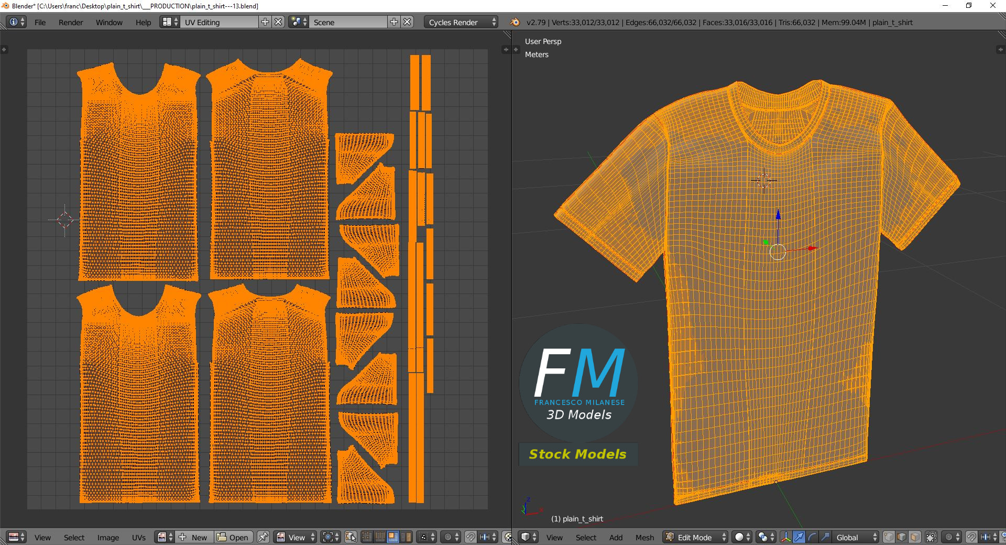1006x545 pixels.
Task: Open the File menu
Action: 40,23
